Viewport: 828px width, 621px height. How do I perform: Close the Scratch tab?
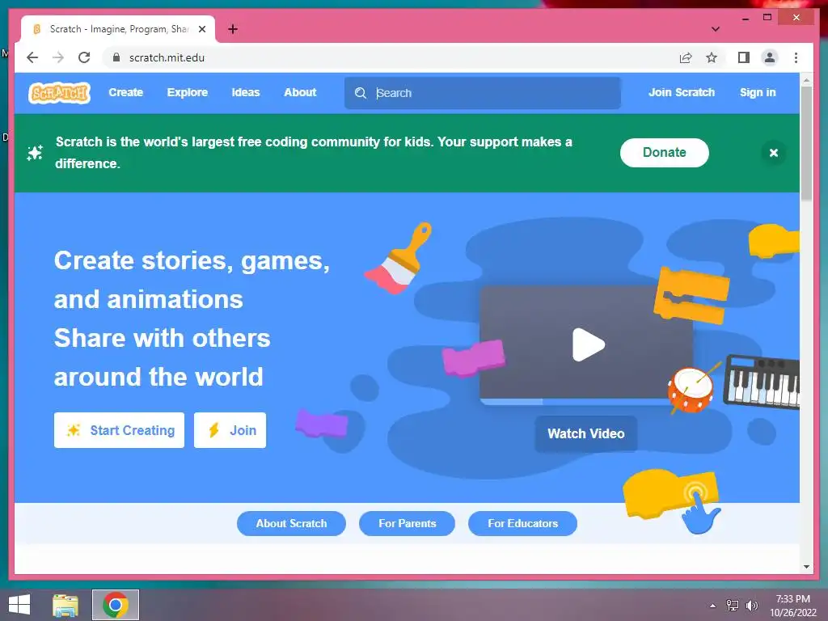pos(201,29)
